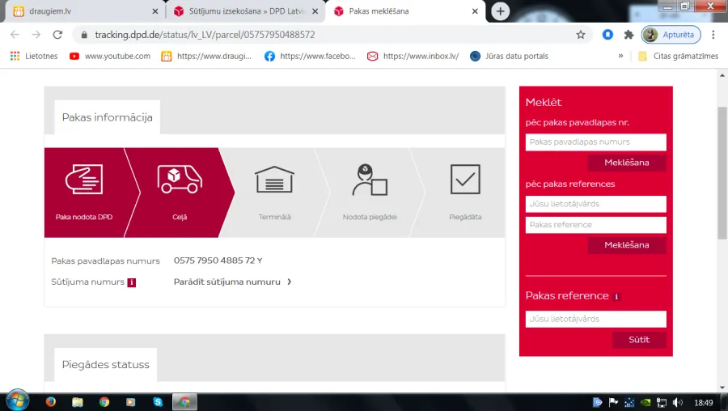Focus Jūsu lietotājvārds field under references
The width and height of the screenshot is (728, 411).
(x=595, y=204)
